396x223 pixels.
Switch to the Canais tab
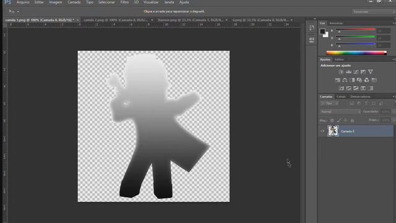point(341,97)
